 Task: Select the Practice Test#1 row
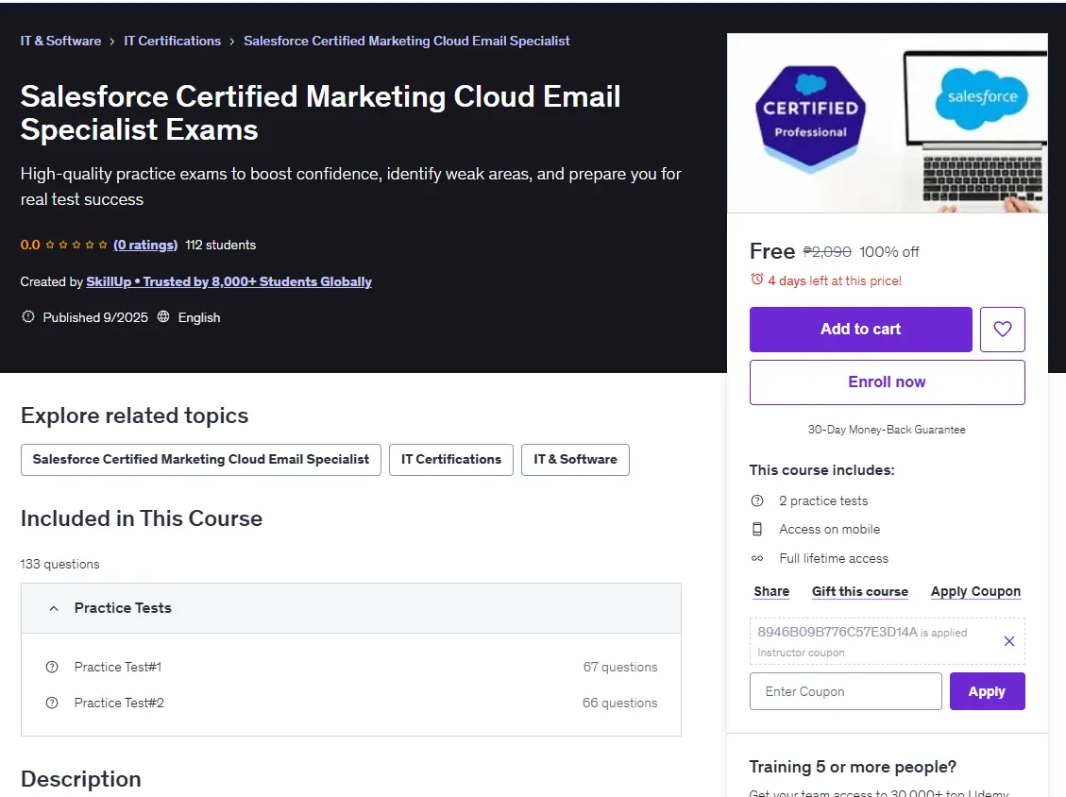[351, 667]
